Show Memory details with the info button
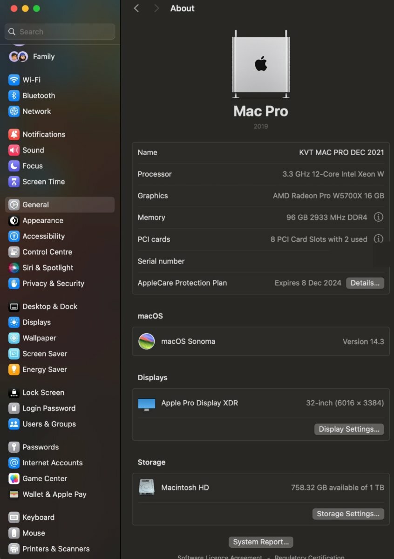Screen dimensions: 394x559 [379, 218]
